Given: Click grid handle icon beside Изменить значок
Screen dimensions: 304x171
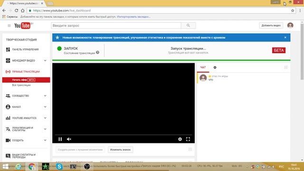Looking at the screenshot, I should (190, 149).
